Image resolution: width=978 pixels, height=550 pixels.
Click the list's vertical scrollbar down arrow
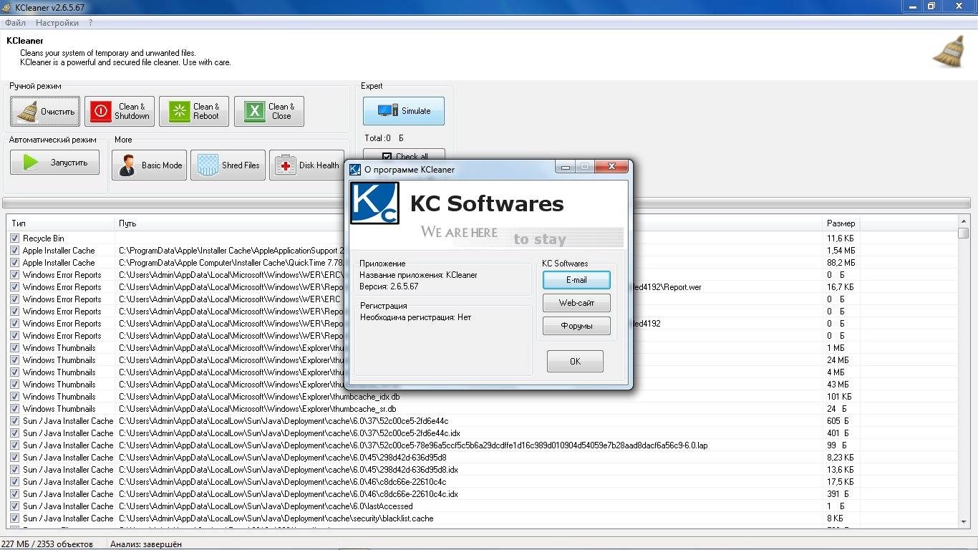(x=964, y=521)
